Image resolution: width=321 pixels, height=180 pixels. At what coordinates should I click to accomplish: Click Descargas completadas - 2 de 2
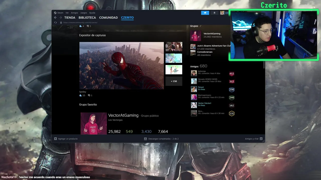point(163,139)
